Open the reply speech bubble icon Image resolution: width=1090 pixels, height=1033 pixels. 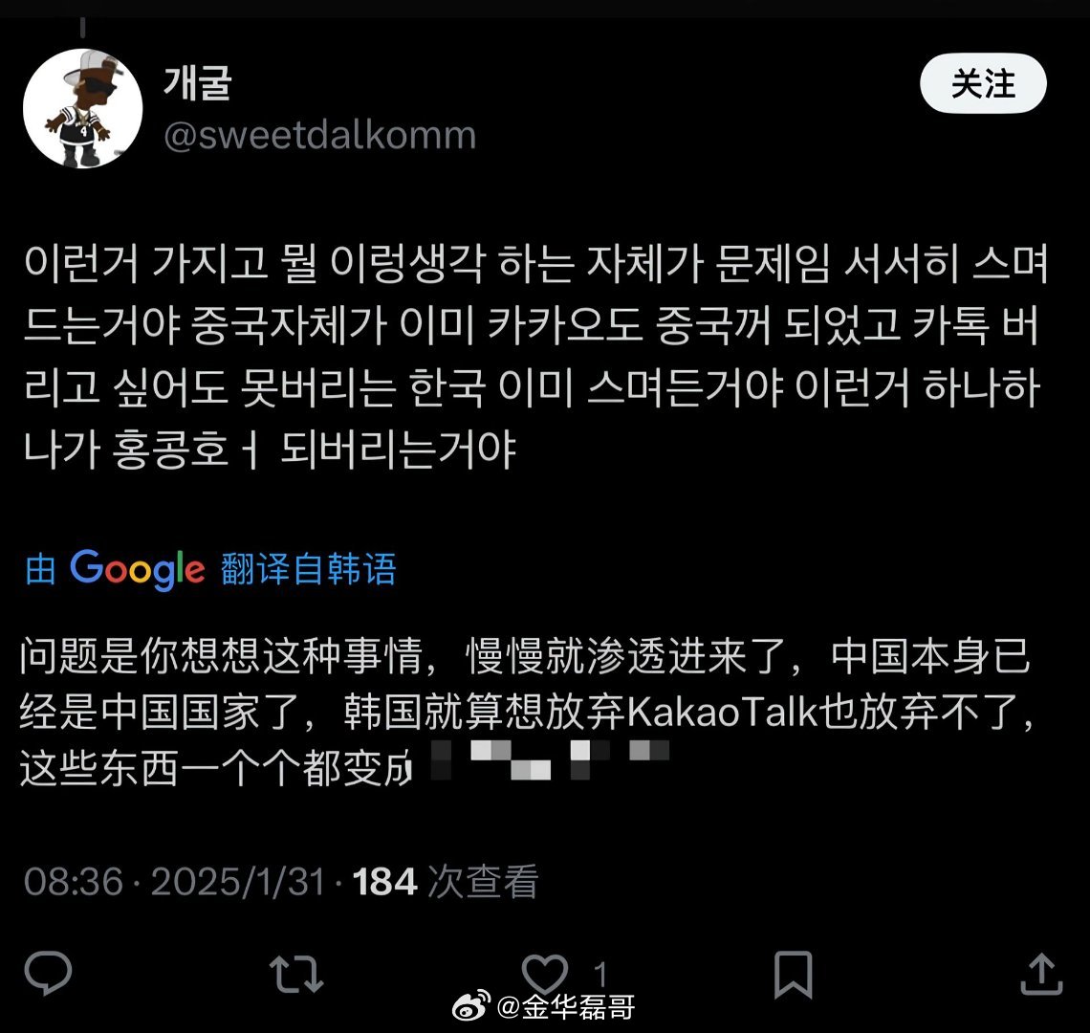click(x=48, y=973)
